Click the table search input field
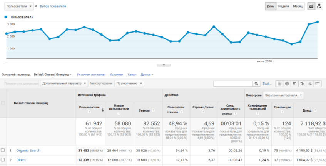This screenshot has width=326, height=166. 233,84
